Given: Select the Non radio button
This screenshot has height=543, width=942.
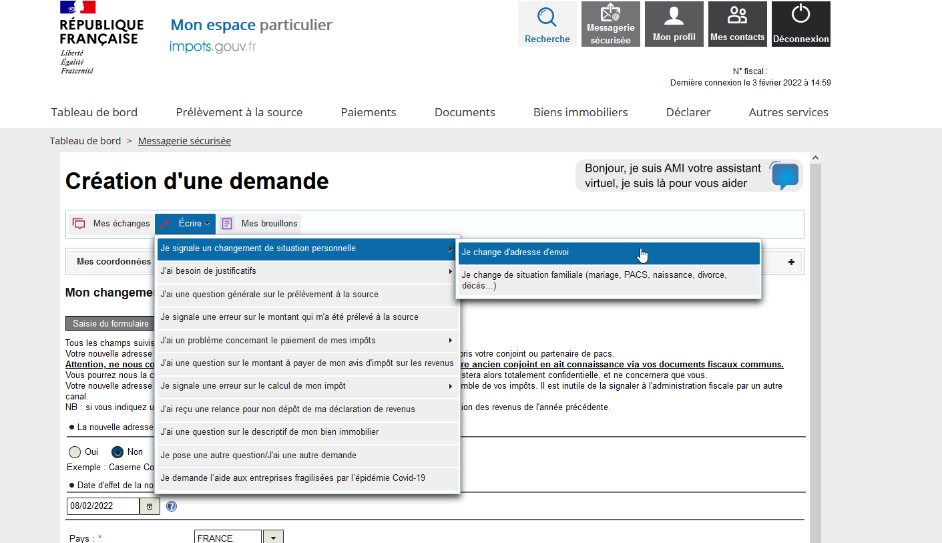Looking at the screenshot, I should tap(117, 452).
